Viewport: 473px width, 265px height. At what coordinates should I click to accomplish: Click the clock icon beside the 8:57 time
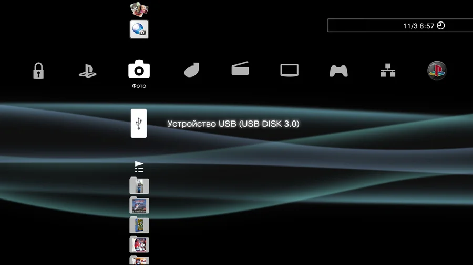[x=440, y=25]
